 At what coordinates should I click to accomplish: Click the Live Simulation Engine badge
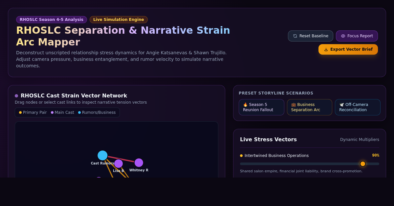tap(119, 20)
